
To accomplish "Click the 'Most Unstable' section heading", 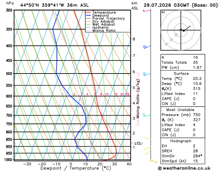I will point(180,110).
